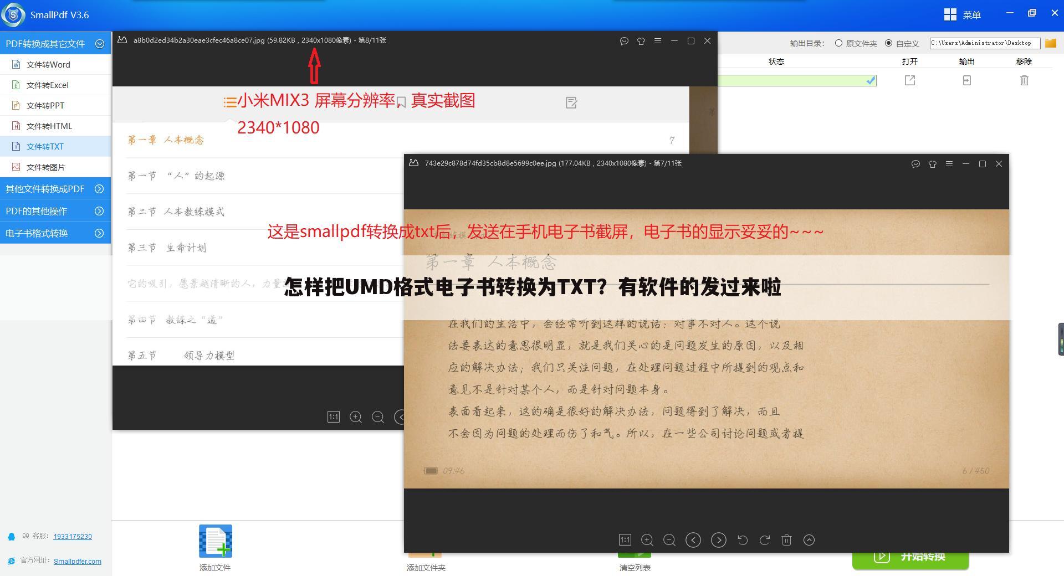Click the up-arrow circle in front viewer

click(x=809, y=539)
